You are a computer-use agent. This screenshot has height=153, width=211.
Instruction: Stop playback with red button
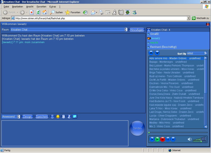162,139
